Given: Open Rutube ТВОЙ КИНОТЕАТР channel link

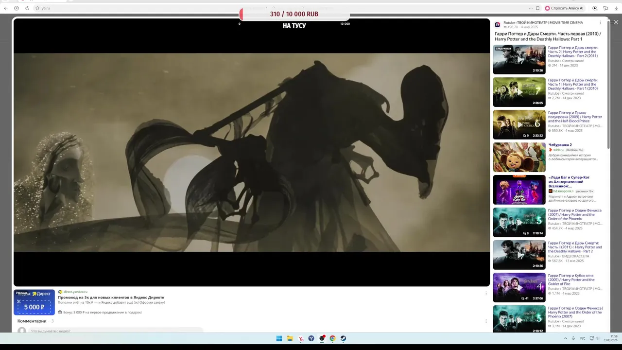Looking at the screenshot, I should pyautogui.click(x=543, y=22).
